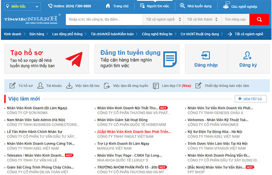Open job Nhân Viên Giám Sát Hoạt Động
This screenshot has width=272, height=175.
[122, 120]
